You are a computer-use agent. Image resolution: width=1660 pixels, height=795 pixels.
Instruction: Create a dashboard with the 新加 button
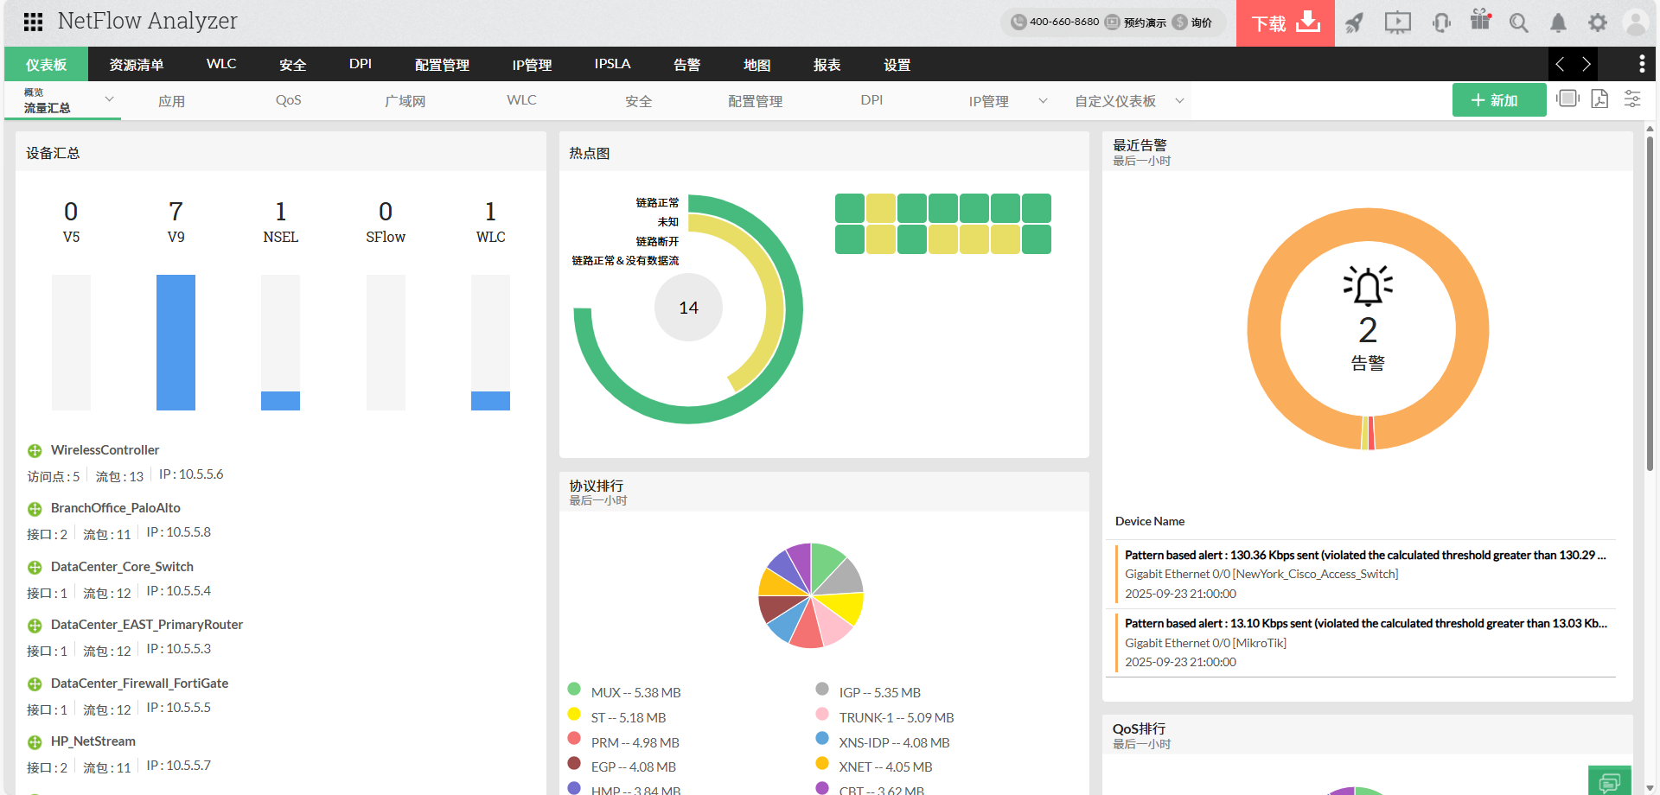1498,99
